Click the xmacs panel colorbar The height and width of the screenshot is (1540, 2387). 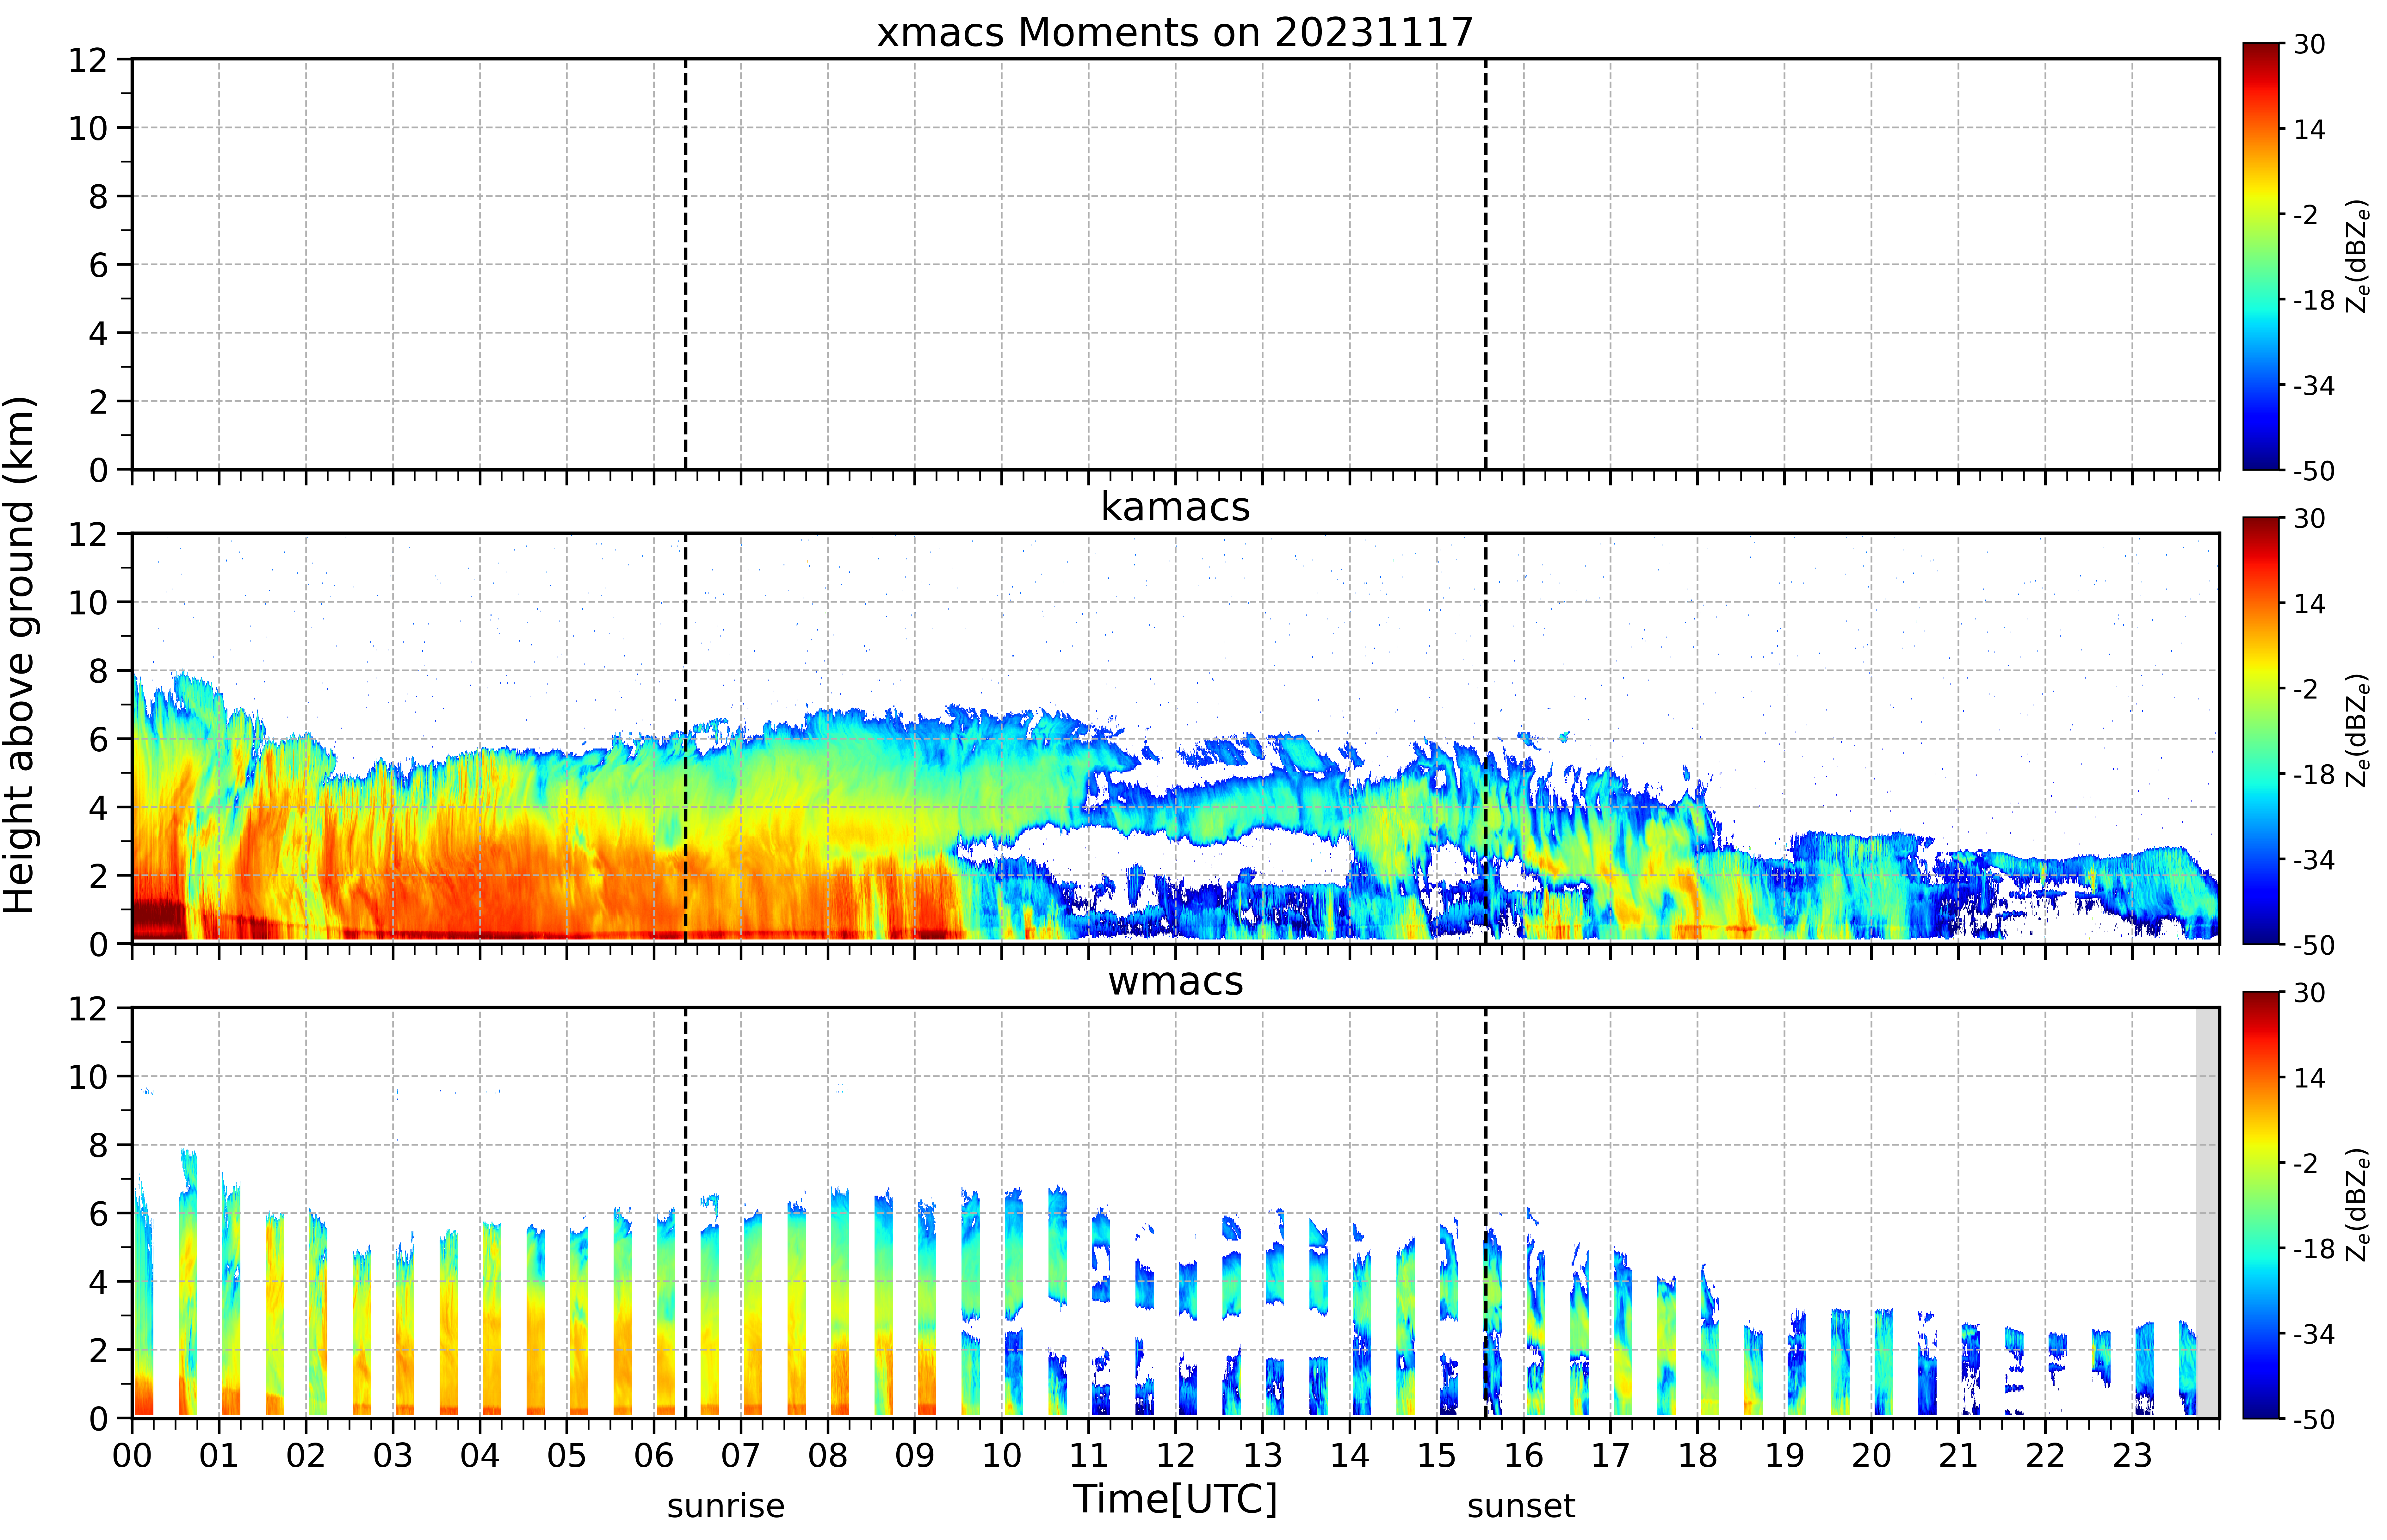[2261, 256]
